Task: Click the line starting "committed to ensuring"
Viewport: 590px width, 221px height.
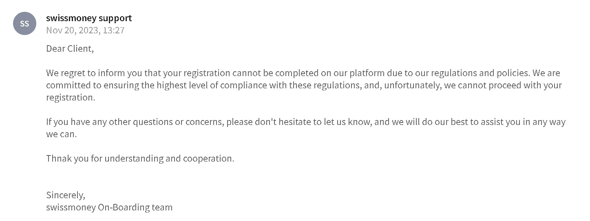Action: coord(304,85)
